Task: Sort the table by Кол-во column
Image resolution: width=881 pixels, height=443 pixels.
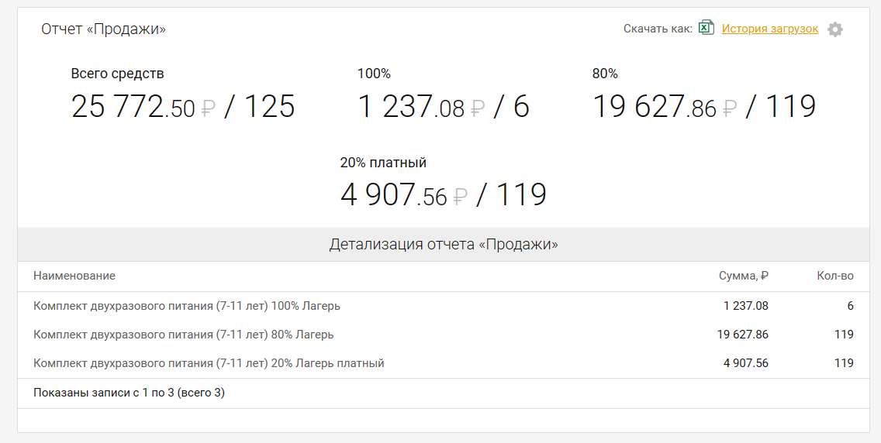Action: (x=834, y=276)
